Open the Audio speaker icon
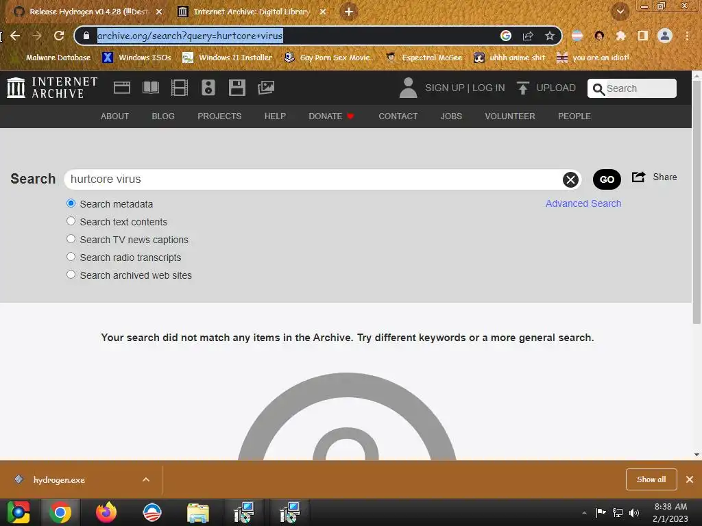Screen dimensions: 702x526 pyautogui.click(x=208, y=88)
